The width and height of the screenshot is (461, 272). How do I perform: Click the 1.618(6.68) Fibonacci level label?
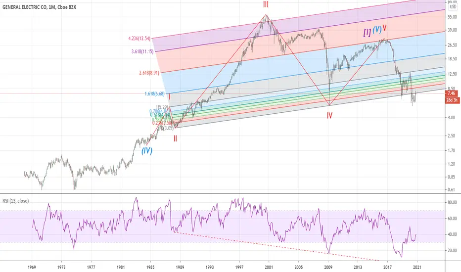point(155,94)
